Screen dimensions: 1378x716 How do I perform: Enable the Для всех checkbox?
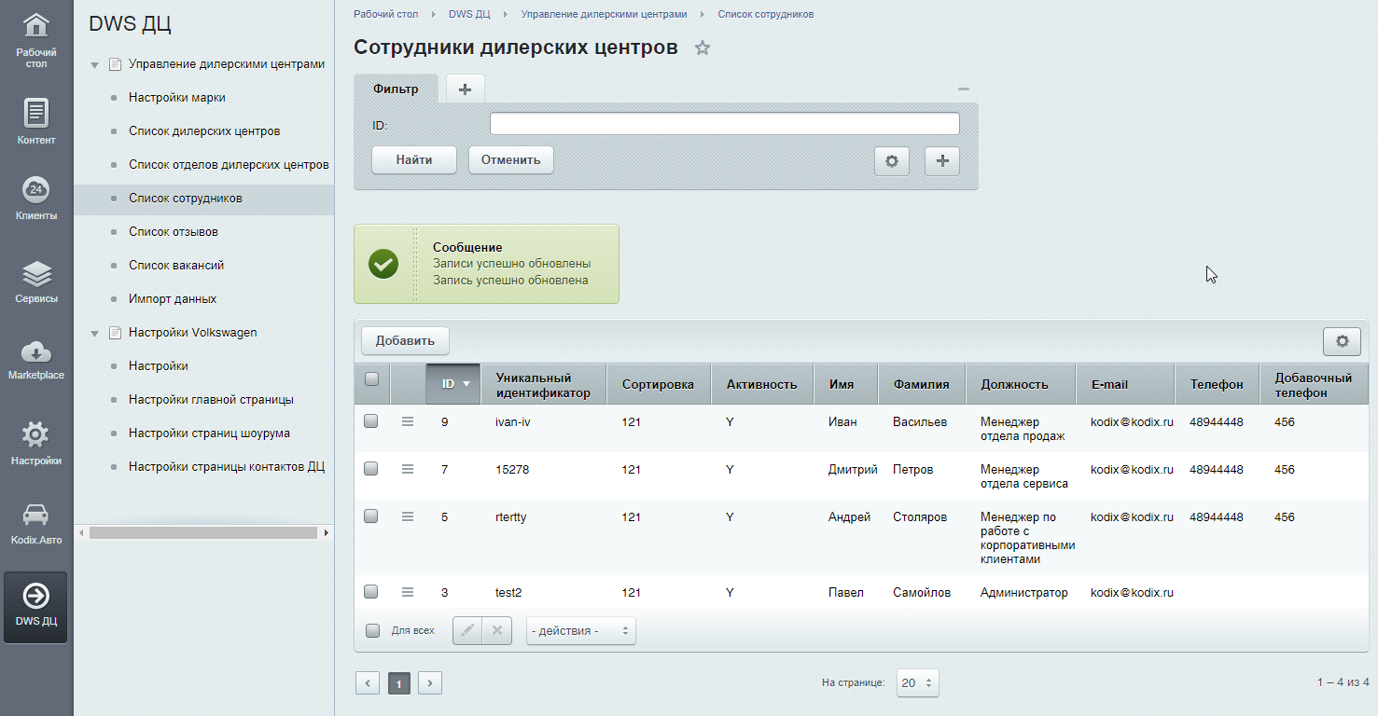tap(373, 631)
